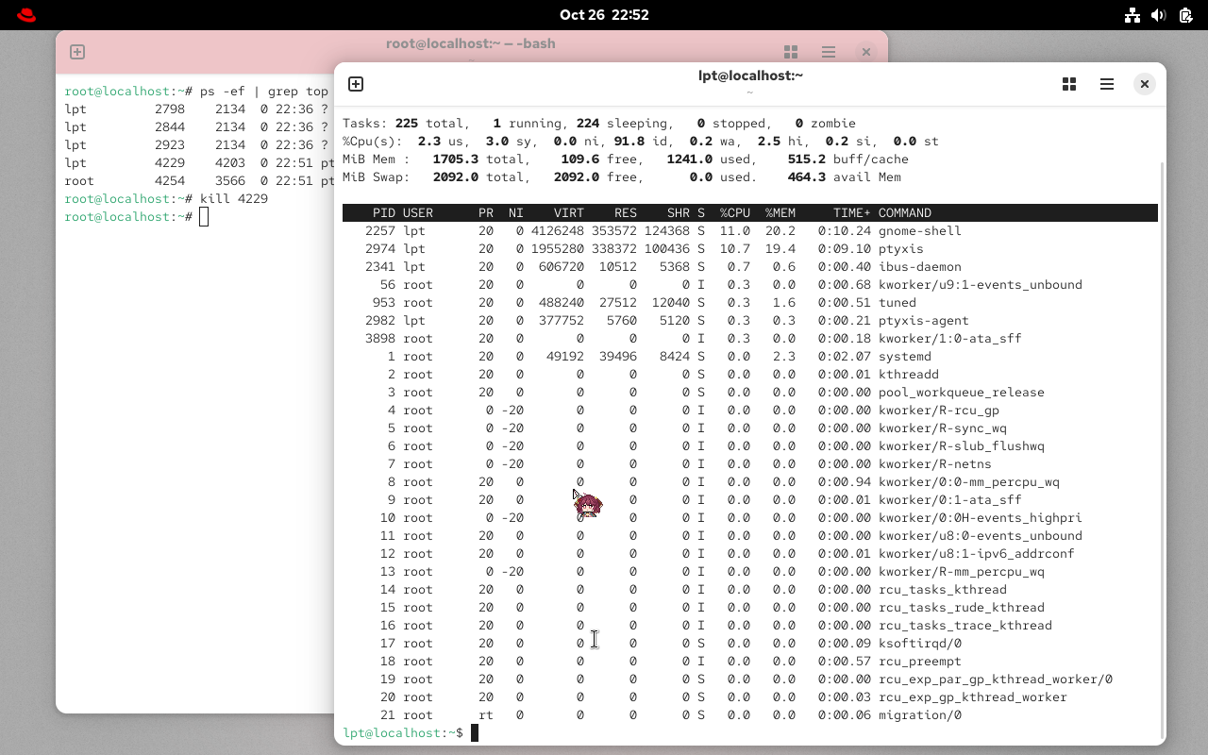The height and width of the screenshot is (755, 1208).
Task: Click the root@localhost bash title bar
Action: (470, 43)
